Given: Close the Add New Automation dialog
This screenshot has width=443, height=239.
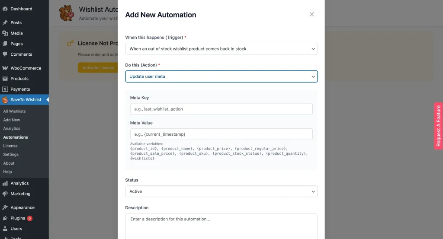Looking at the screenshot, I should 311,14.
